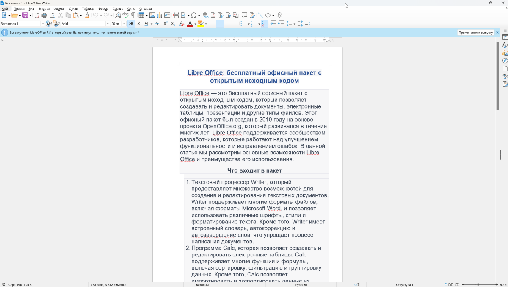
Task: Toggle Bold (Ж) formatting
Action: click(131, 24)
